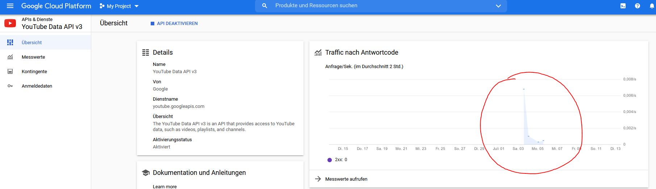Image resolution: width=656 pixels, height=189 pixels.
Task: Click the Learn more link
Action: (x=165, y=186)
